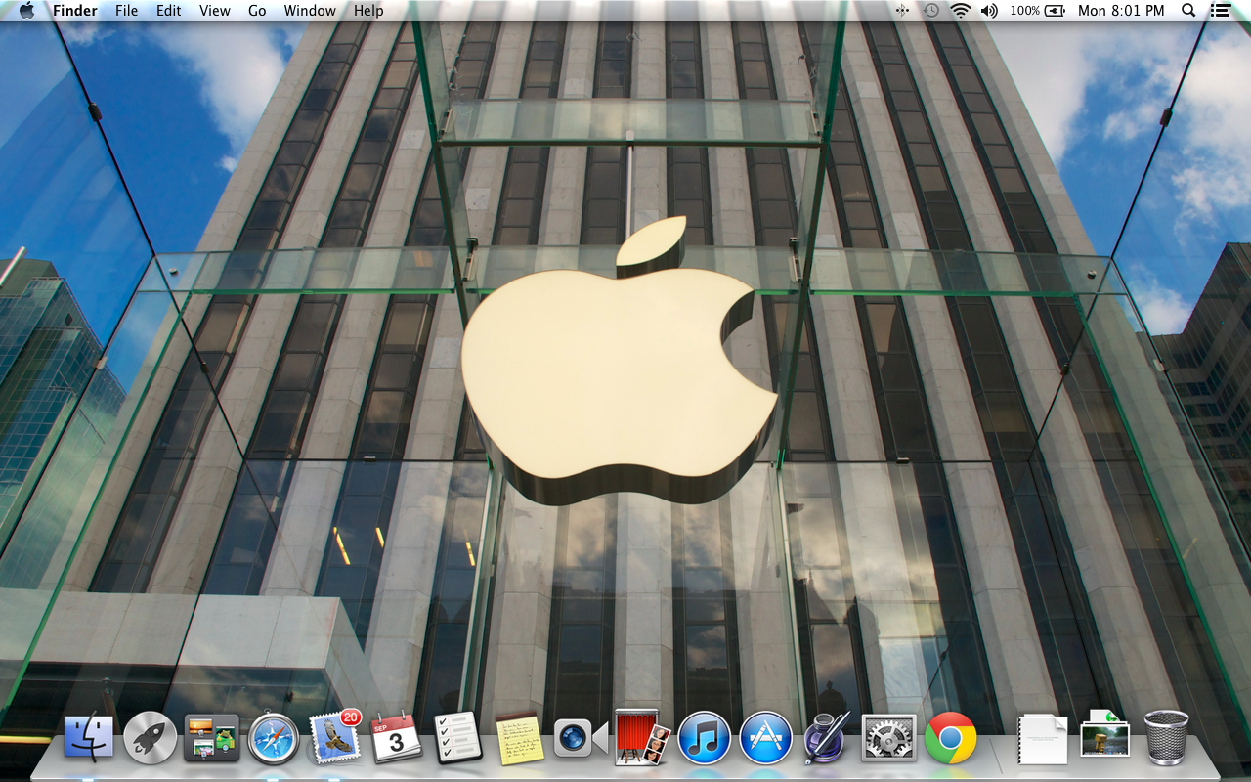
Task: Click the volume speaker icon
Action: click(989, 11)
